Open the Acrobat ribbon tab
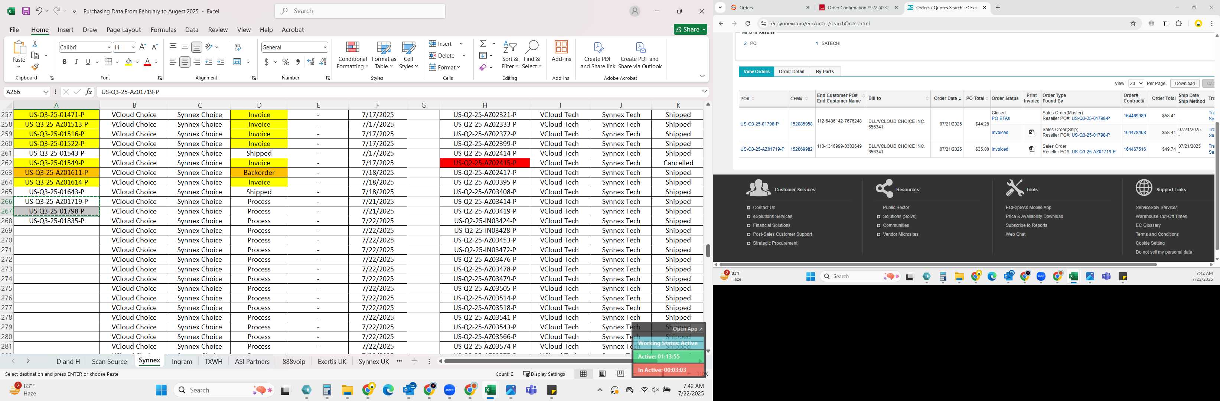 tap(293, 29)
